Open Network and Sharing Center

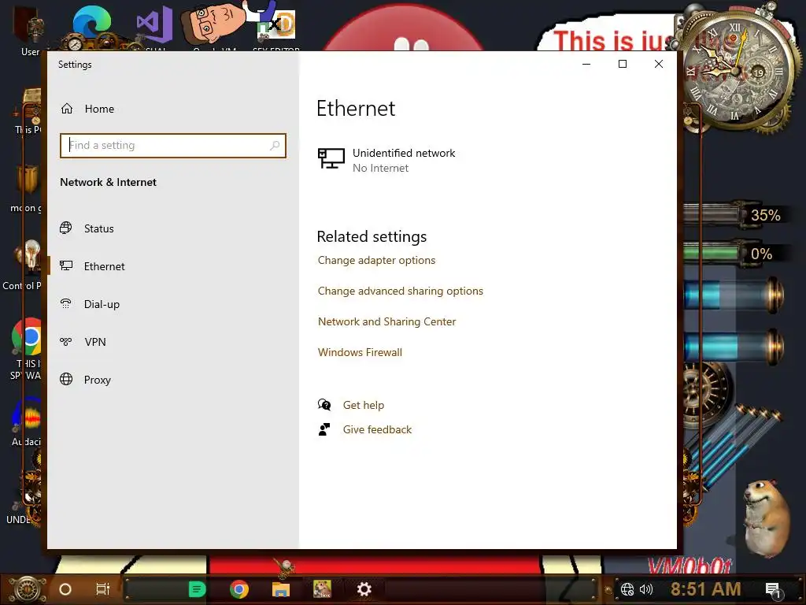[x=386, y=321]
